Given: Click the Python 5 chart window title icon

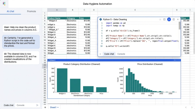Looking at the screenshot, I should pos(49,60).
